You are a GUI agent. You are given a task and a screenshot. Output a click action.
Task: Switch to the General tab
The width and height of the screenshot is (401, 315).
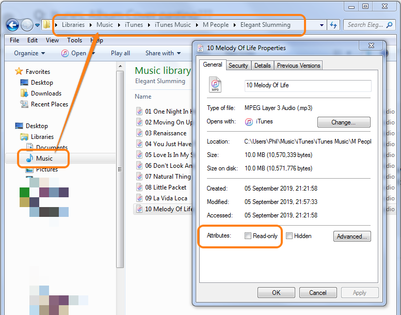[x=212, y=65]
